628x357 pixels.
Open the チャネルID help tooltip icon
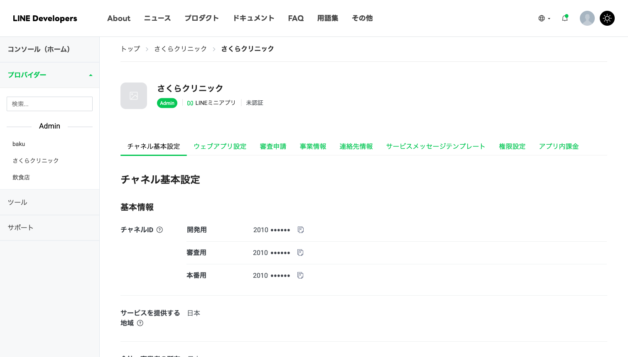[x=159, y=230]
